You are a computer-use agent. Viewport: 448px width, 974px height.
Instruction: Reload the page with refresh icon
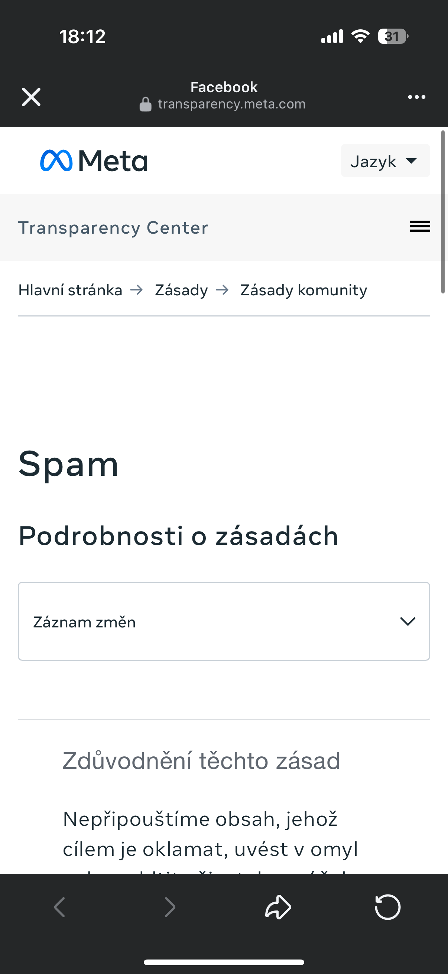387,907
